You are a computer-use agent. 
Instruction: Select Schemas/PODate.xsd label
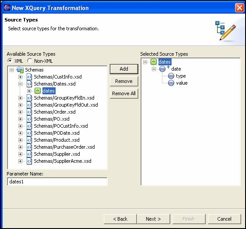pos(56,133)
